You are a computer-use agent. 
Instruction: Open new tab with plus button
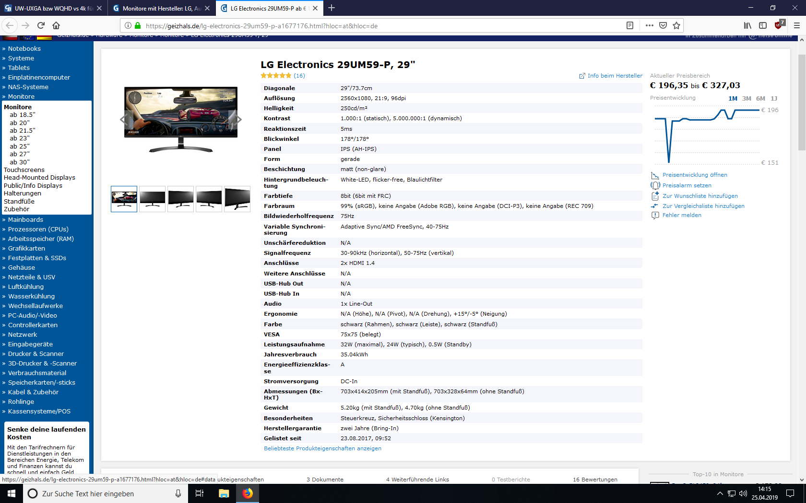click(x=332, y=8)
